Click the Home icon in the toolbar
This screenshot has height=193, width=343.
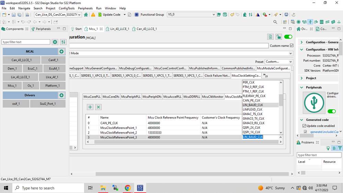coord(86,15)
